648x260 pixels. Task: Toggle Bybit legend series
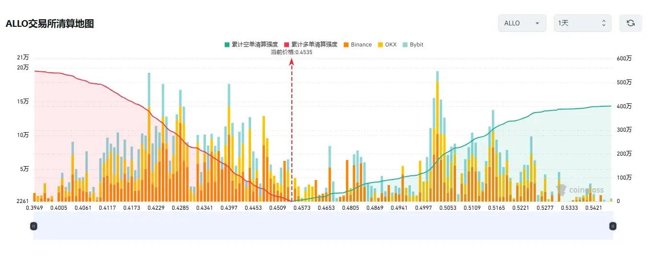coord(413,45)
